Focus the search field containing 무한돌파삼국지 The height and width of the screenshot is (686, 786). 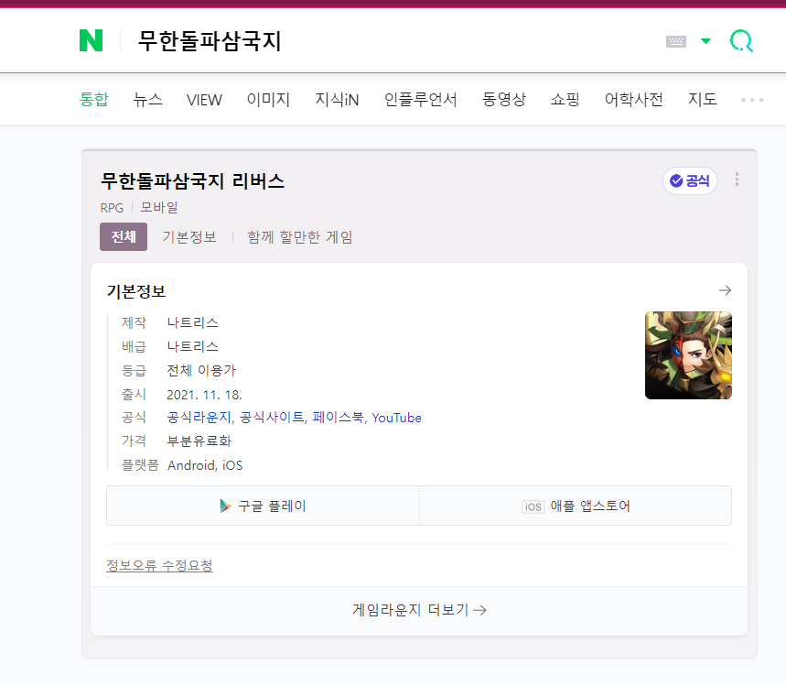(x=391, y=40)
